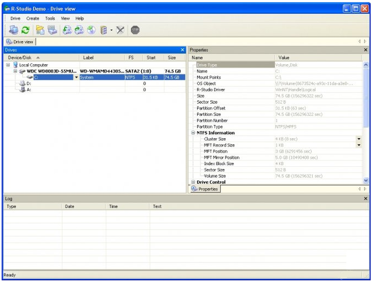Click the Properties vertical scrollbar thumb
374x282 pixels.
[x=365, y=97]
